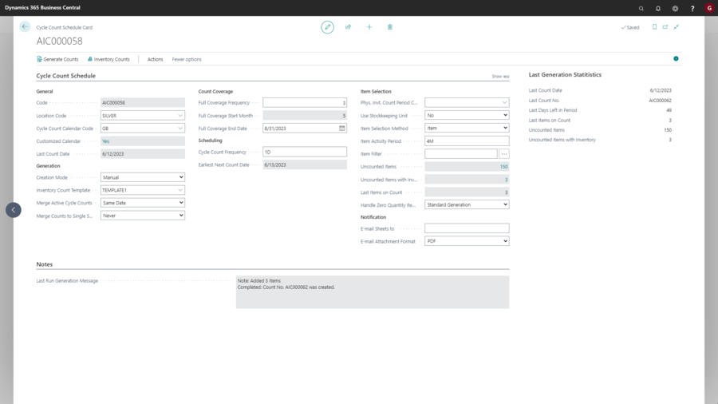Collapse the card with Show less

(500, 77)
